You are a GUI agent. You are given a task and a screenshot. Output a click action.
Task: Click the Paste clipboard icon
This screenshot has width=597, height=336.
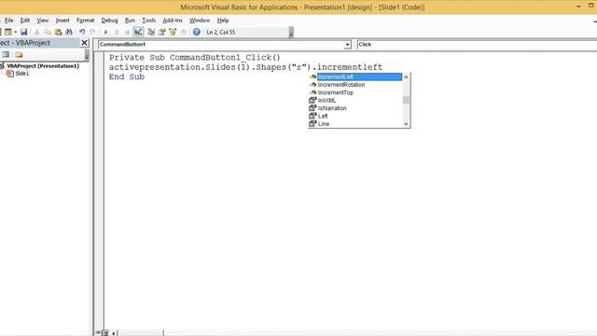[x=58, y=32]
